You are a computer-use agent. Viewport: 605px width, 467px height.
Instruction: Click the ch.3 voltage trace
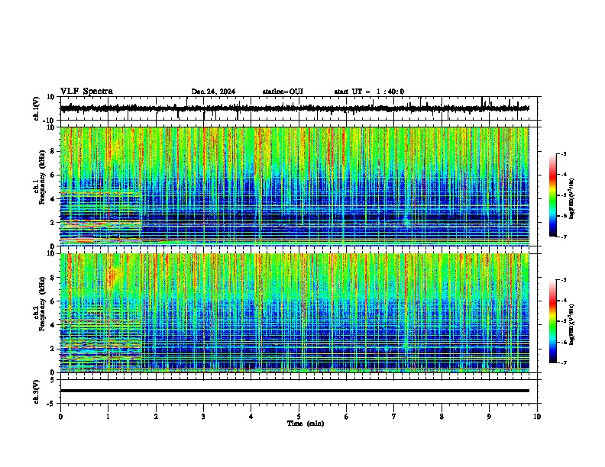295,391
